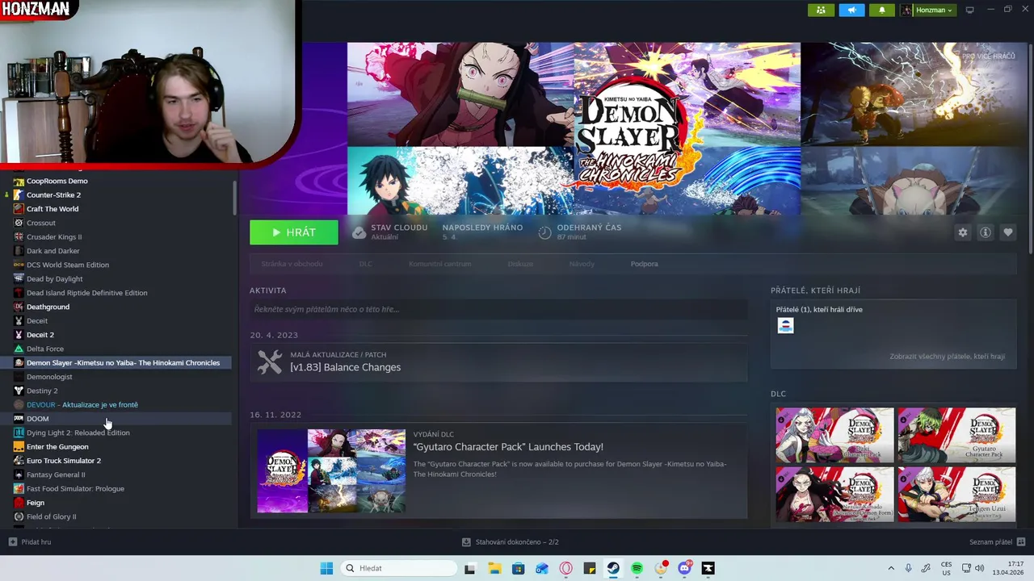1034x581 pixels.
Task: Select Crusader Kings II in library
Action: click(54, 237)
